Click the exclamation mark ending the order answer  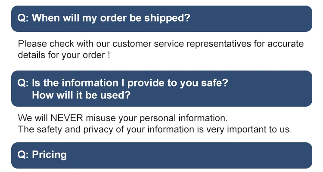tap(109, 55)
